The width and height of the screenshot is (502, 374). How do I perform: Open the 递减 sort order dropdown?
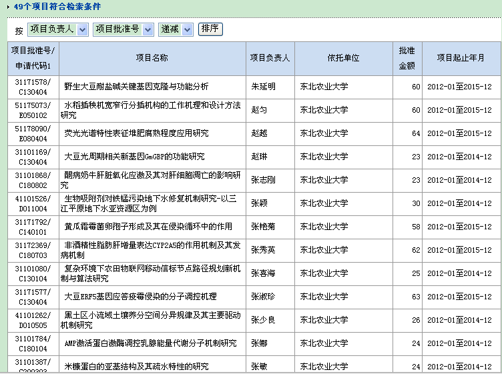tap(176, 29)
